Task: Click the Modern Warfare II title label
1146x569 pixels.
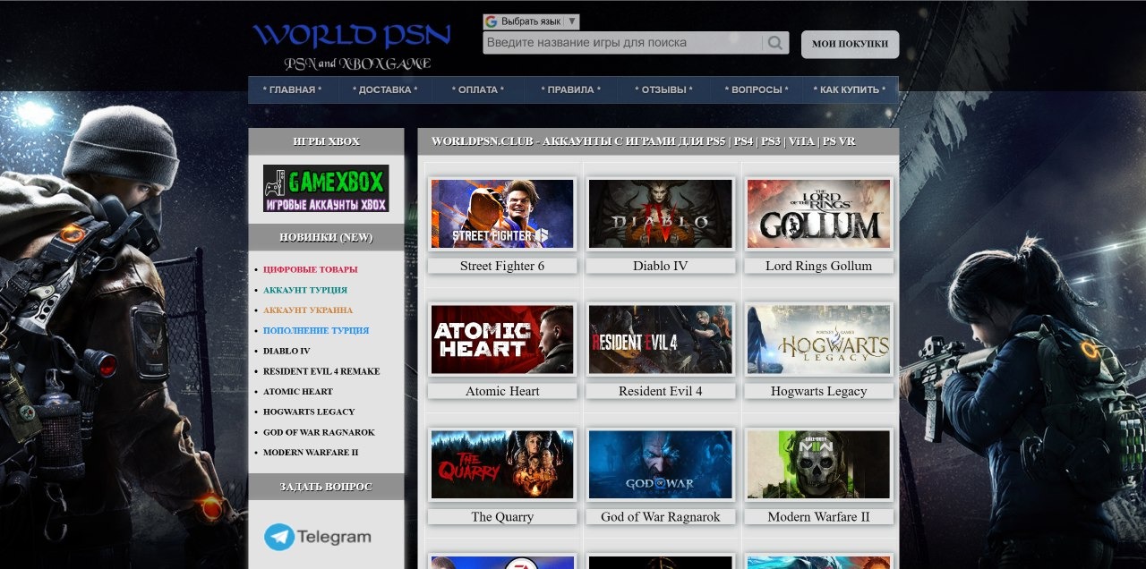Action: [x=819, y=516]
